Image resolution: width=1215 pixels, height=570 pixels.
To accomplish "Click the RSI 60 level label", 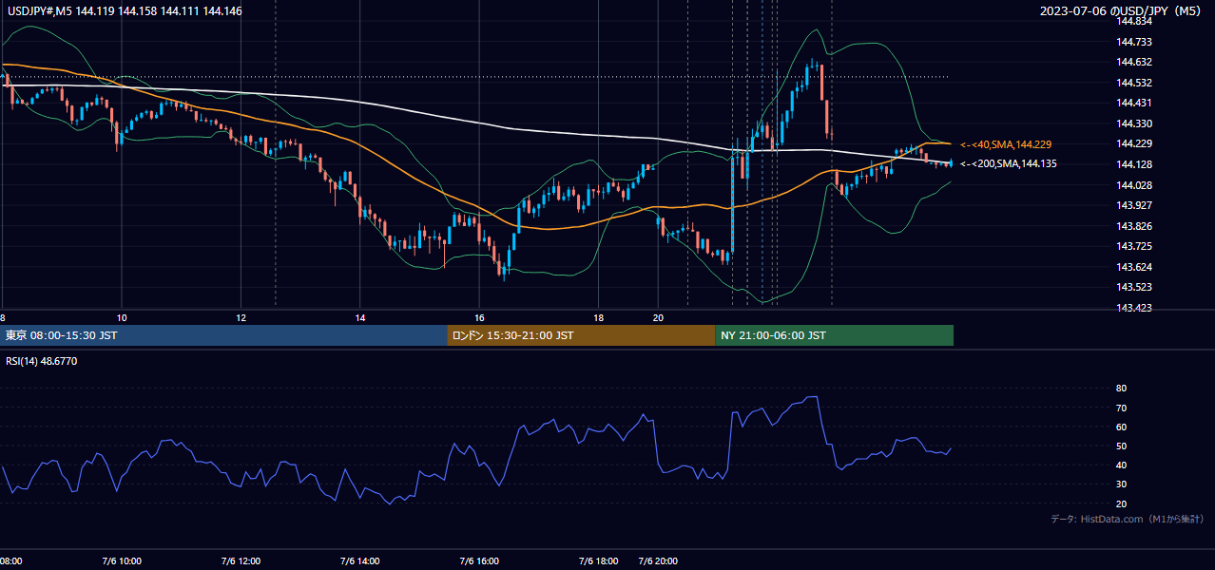I will point(1122,427).
